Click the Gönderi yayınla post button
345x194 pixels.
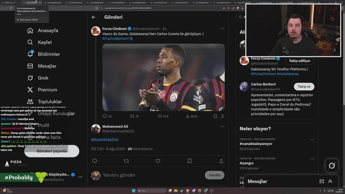point(52,151)
